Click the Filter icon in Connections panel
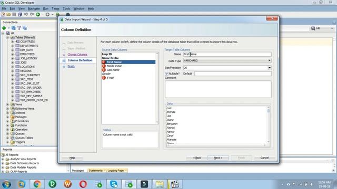The image size is (337, 189). [19, 28]
